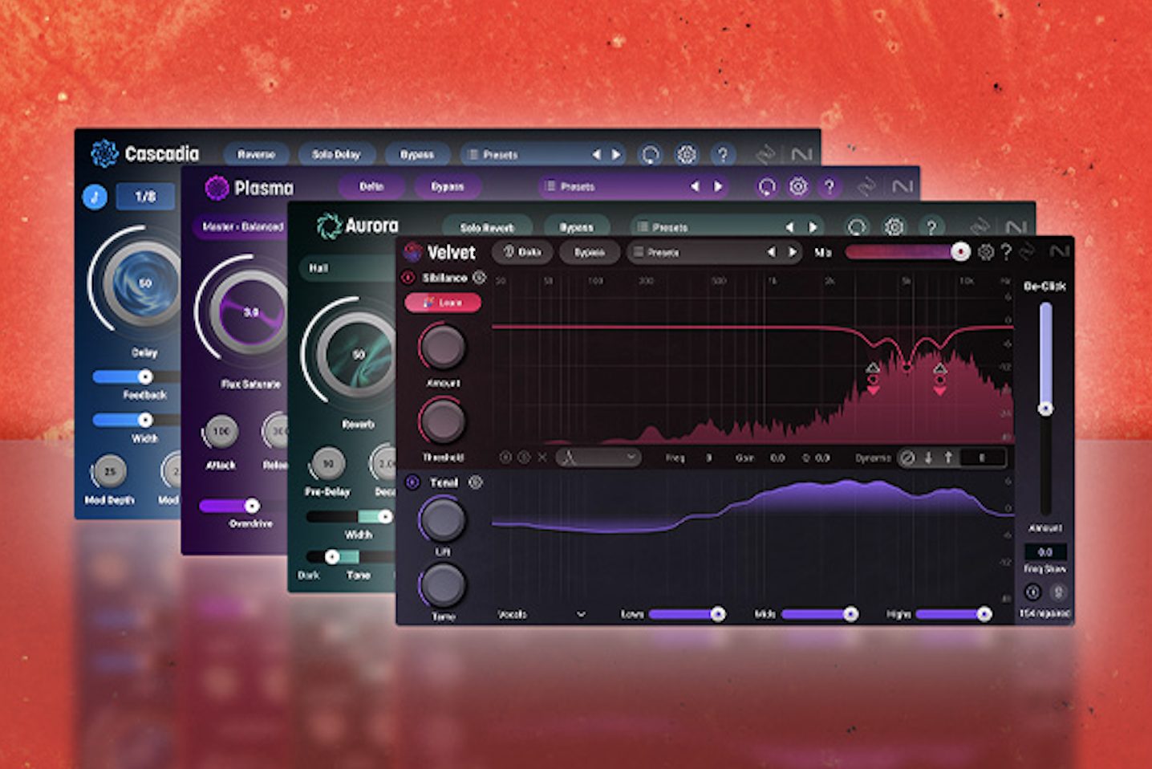1152x769 pixels.
Task: Select Dynamic upward arrow mode in Velvet
Action: click(x=948, y=458)
